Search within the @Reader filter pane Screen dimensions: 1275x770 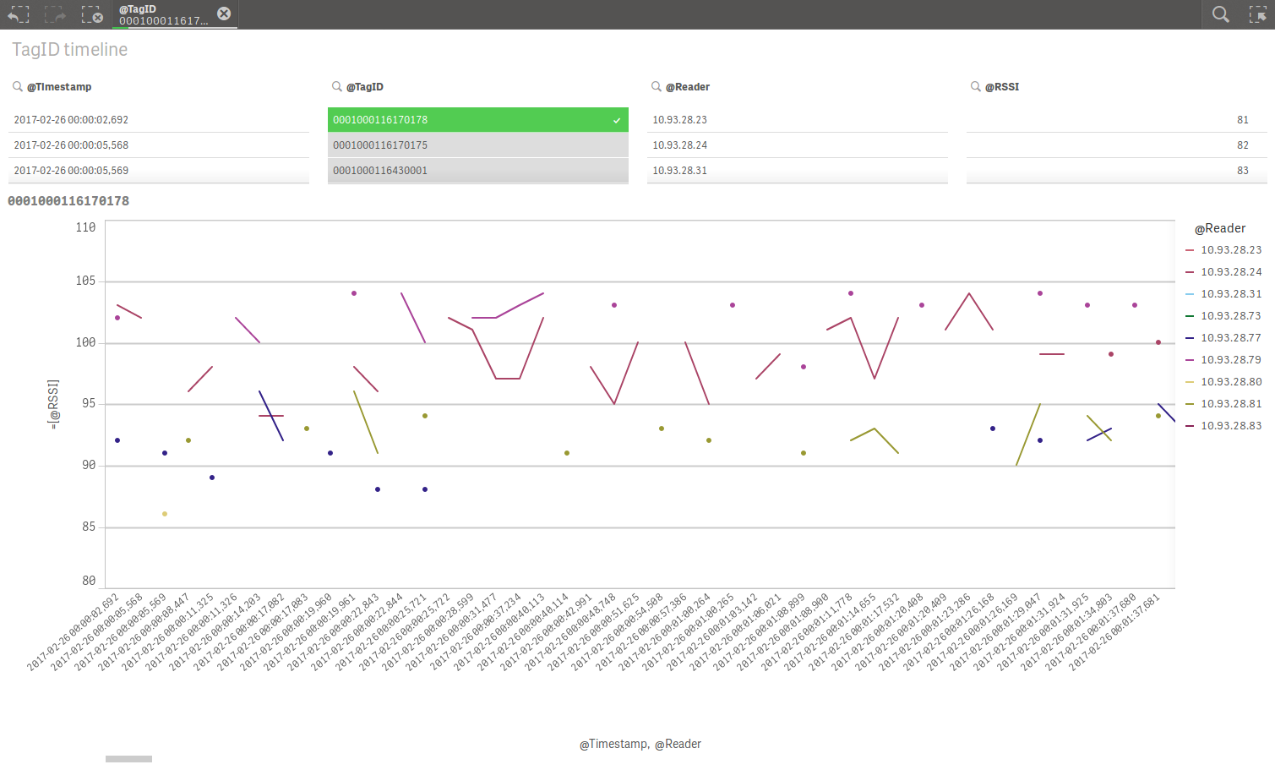657,86
